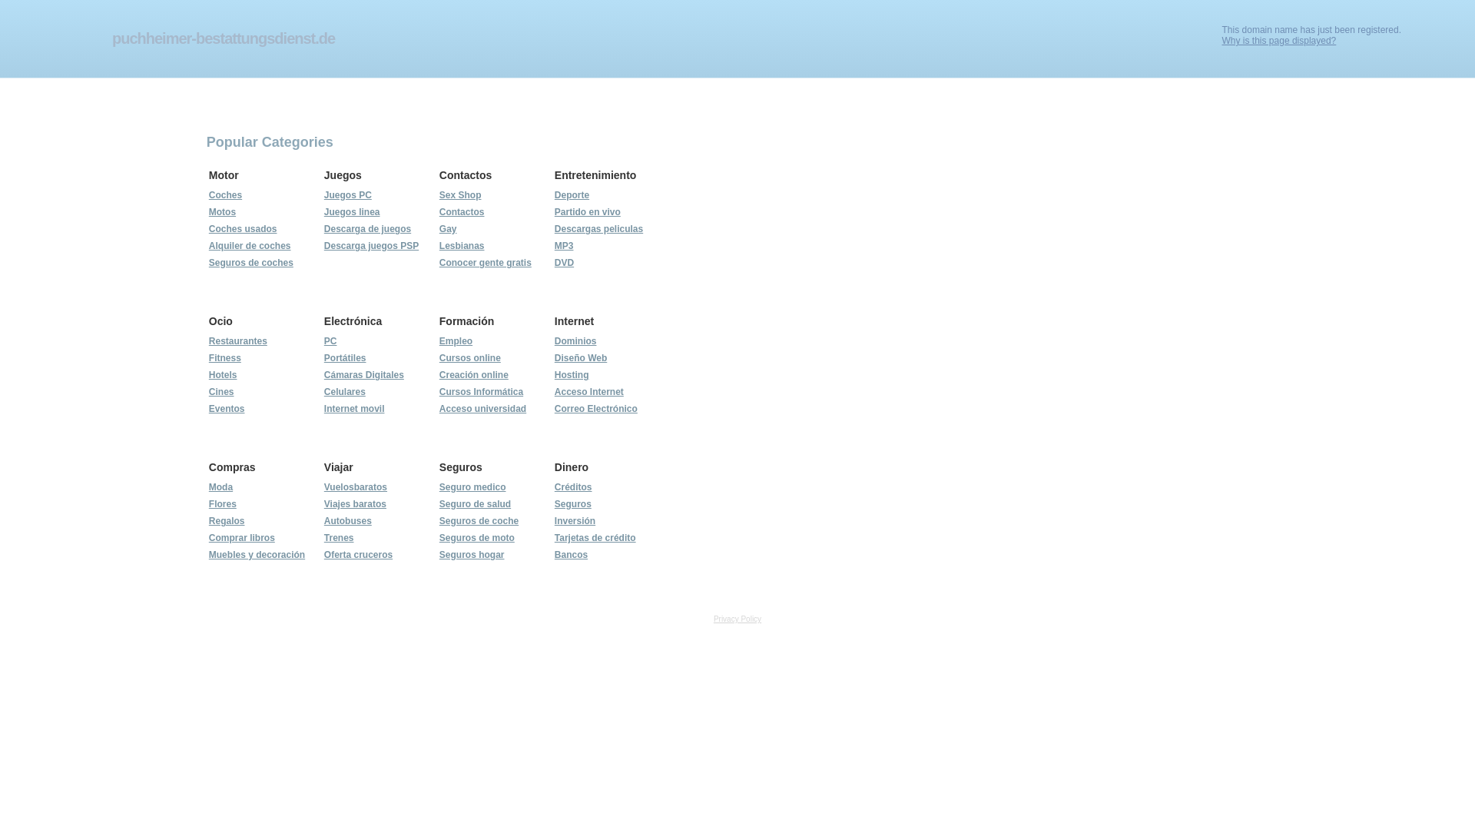
Task: Open the Dominios link
Action: tap(575, 341)
